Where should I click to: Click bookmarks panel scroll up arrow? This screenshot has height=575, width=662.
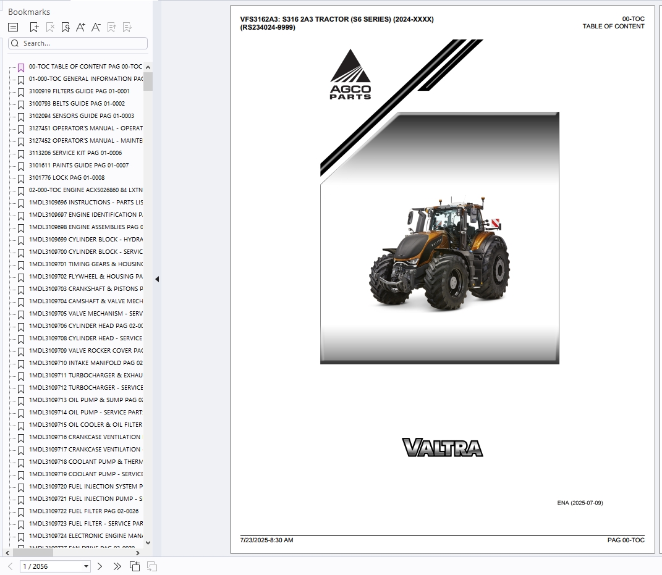pyautogui.click(x=148, y=67)
